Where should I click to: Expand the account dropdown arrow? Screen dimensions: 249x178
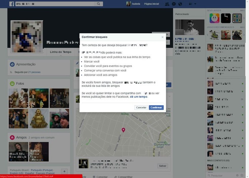(195, 4)
